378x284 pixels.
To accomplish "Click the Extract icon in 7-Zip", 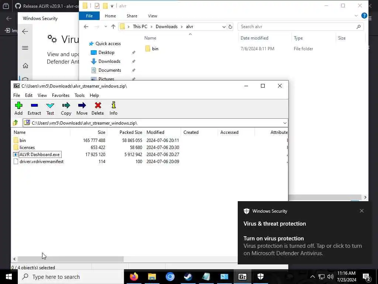I will click(x=34, y=108).
